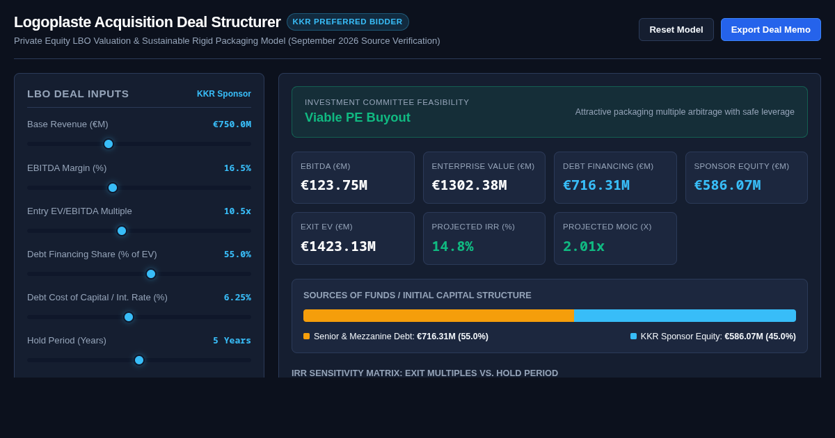Adjust the Base Revenue slider handle
835x438 pixels.
coord(109,144)
